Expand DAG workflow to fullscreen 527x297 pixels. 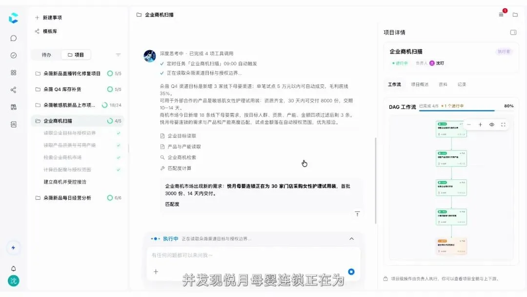503,125
